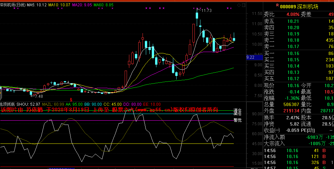
Task: Click the 今开 label
Action: tap(306, 86)
